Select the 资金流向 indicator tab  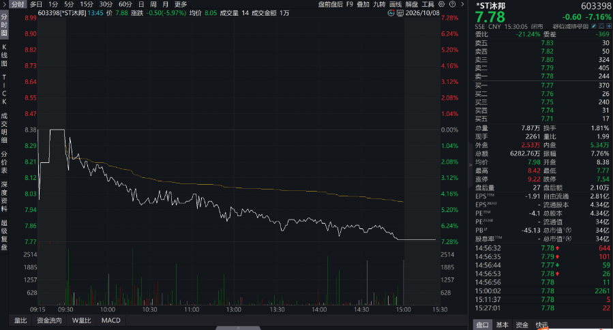point(49,320)
